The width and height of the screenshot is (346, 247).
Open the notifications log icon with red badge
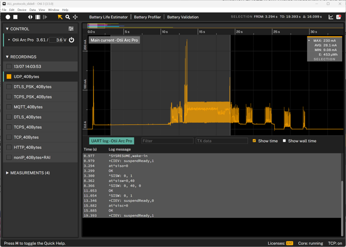click(339, 17)
